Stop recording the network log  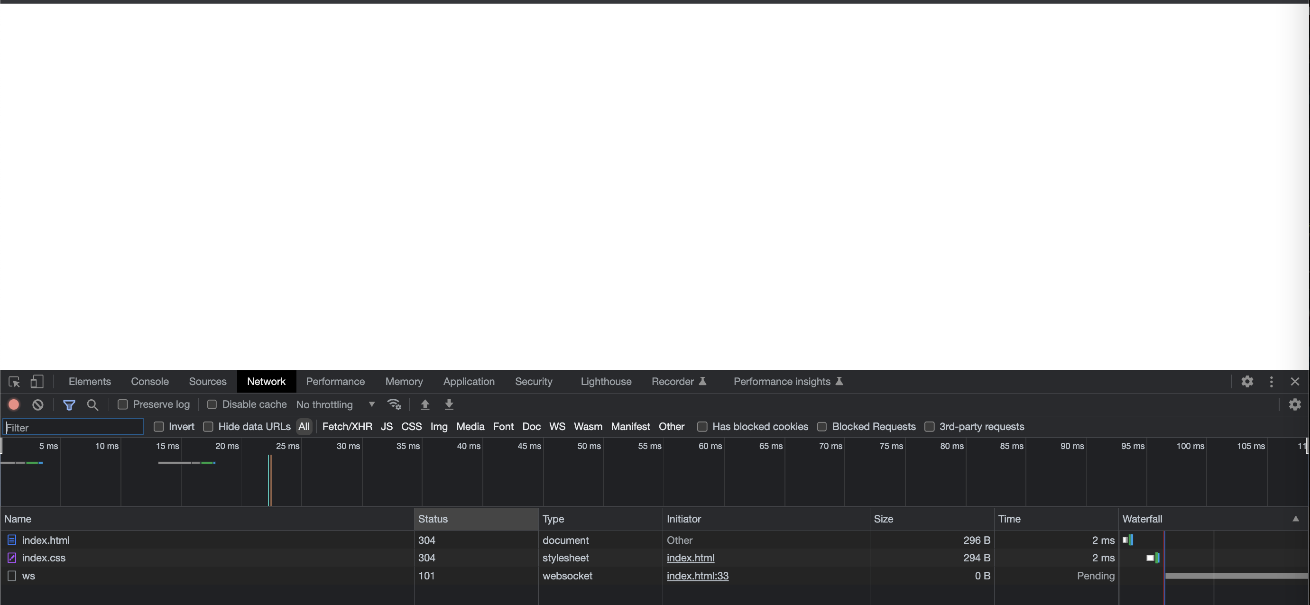(x=14, y=405)
